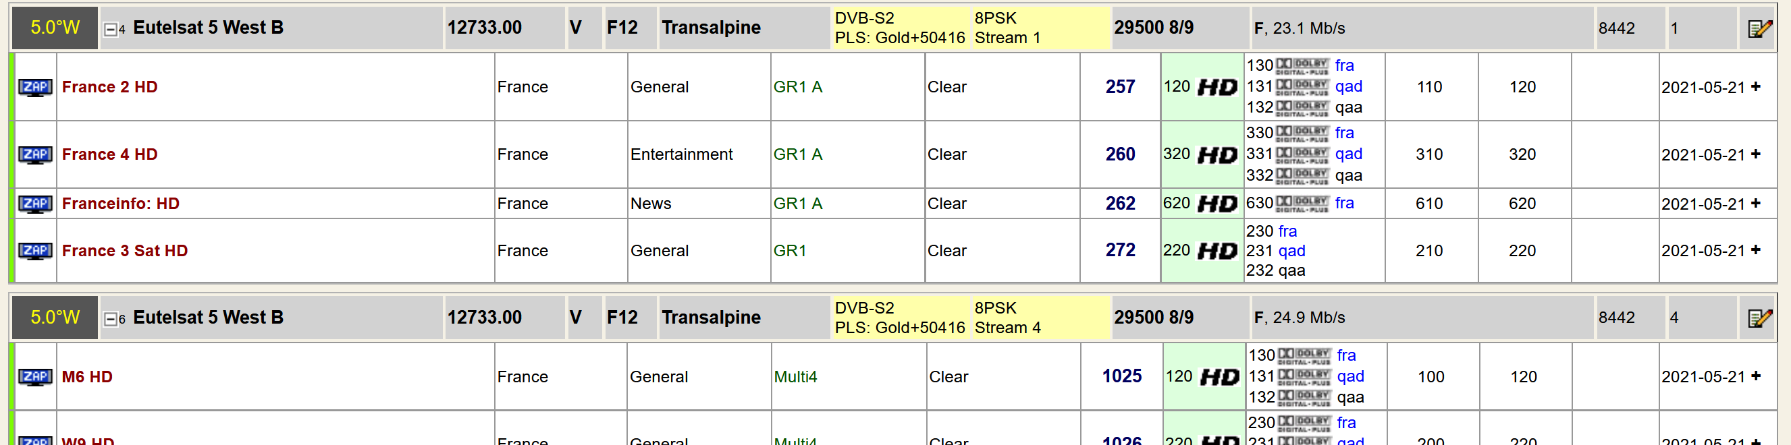Collapse the Stream 4 transponder's 6-channel list
1791x445 pixels.
pyautogui.click(x=110, y=320)
